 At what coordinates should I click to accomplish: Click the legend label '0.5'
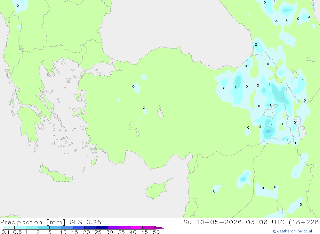[x=17, y=232]
